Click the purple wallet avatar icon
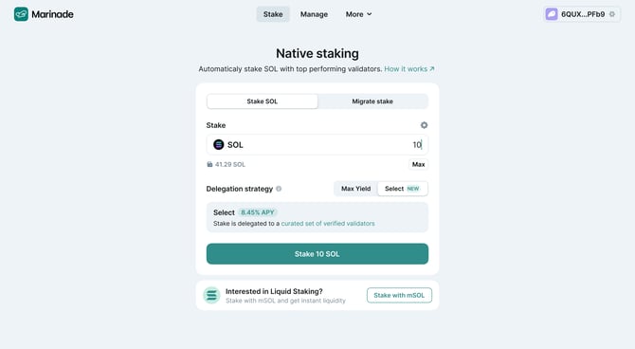 tap(552, 14)
